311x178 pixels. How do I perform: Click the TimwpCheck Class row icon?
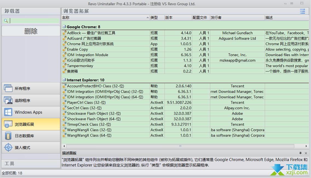64,124
